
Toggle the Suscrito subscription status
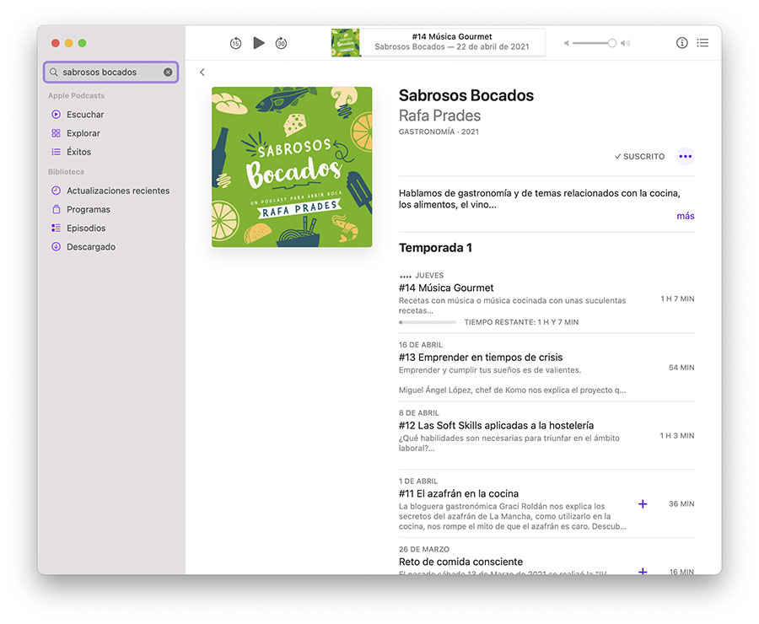pyautogui.click(x=639, y=157)
